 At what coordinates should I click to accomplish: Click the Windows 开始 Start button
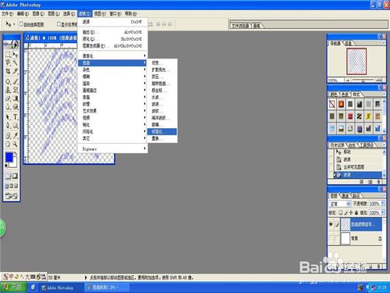click(x=13, y=288)
